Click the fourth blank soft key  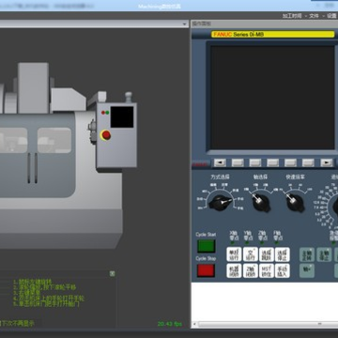coord(290,162)
